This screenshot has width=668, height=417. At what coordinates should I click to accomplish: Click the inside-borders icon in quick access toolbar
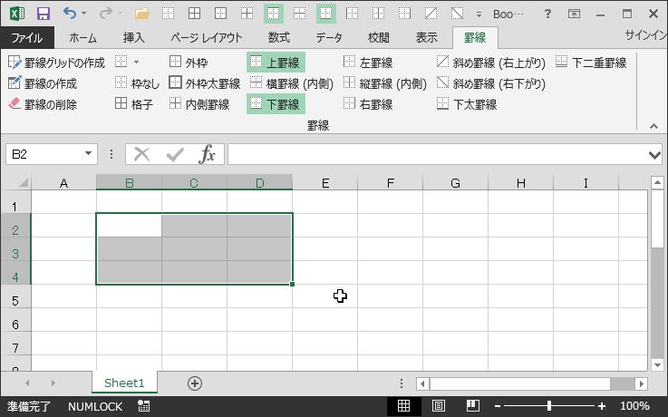point(247,14)
